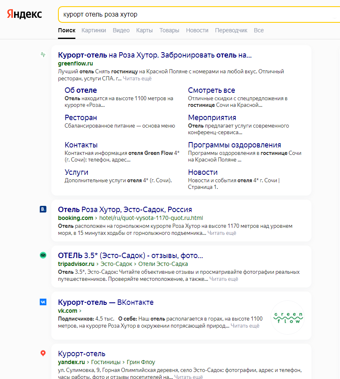340x379 pixels.
Task: Expand Читать ещё in greenflow snippet
Action: click(x=137, y=79)
